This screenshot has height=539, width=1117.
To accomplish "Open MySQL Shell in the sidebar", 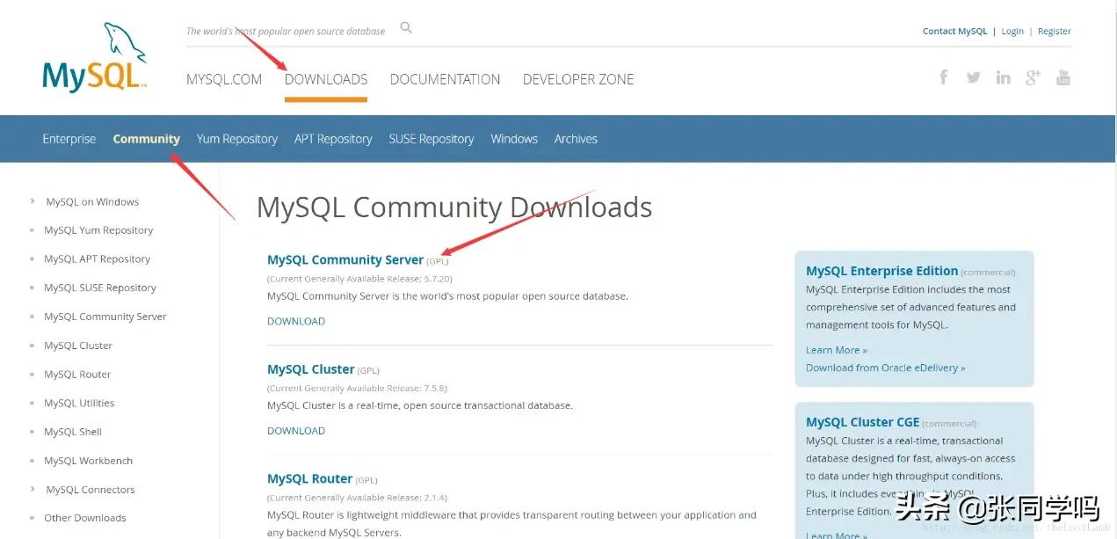I will coord(73,432).
